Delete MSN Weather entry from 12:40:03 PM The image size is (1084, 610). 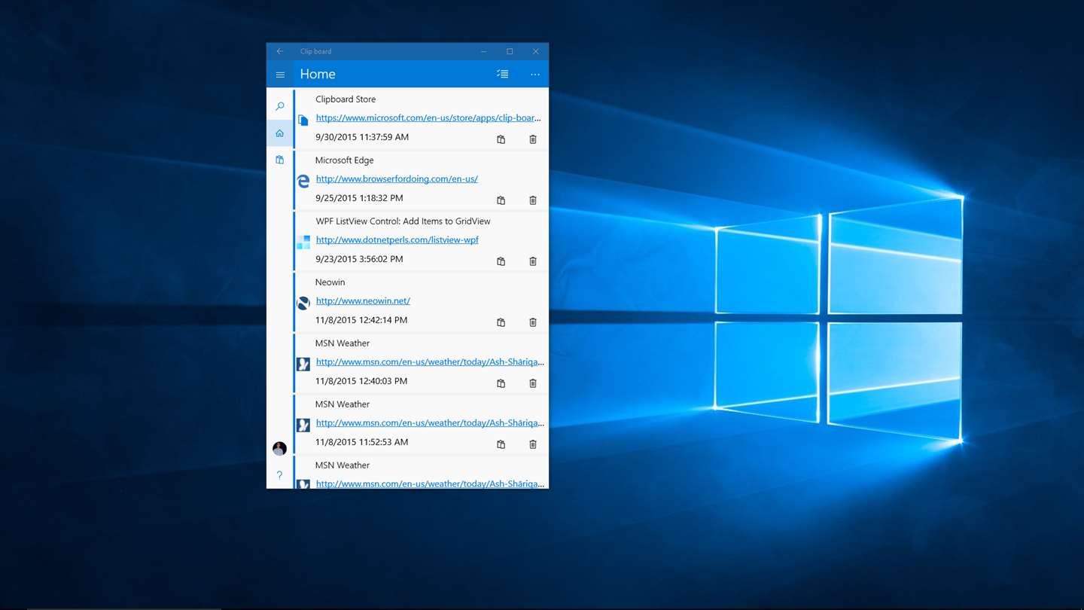coord(533,383)
